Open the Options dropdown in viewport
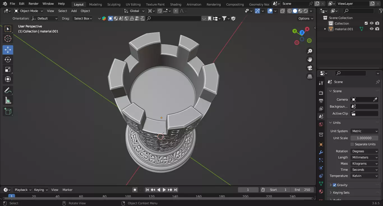383x206 pixels. [305, 18]
